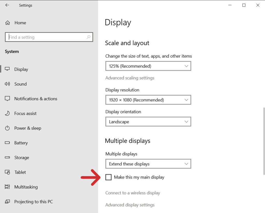The width and height of the screenshot is (265, 213).
Task: Select the Focus assist icon
Action: click(7, 113)
